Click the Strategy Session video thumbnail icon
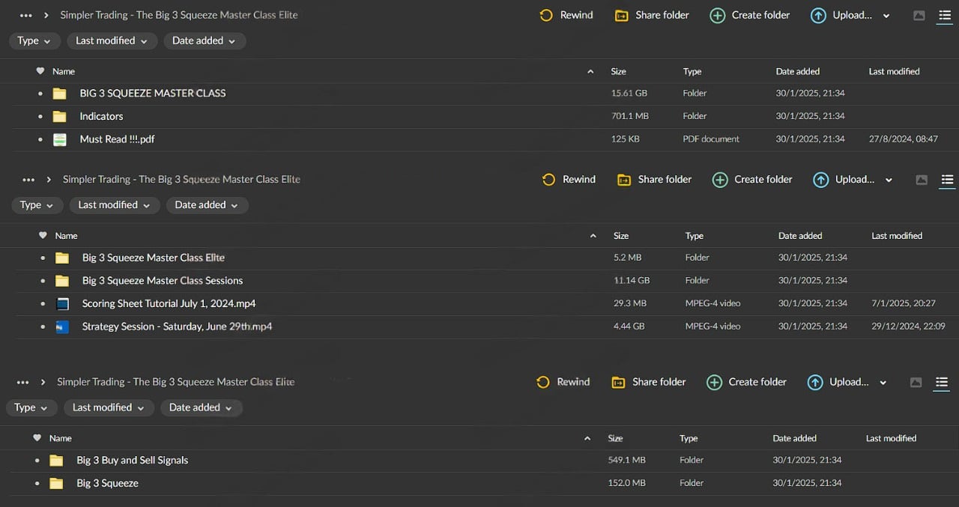 click(62, 327)
